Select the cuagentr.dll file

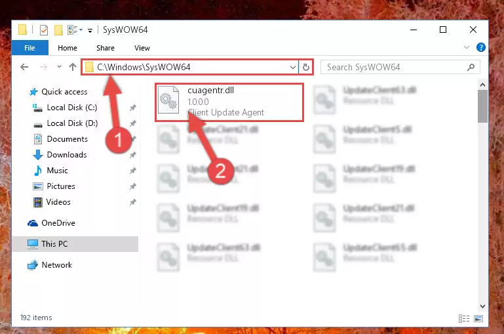click(x=229, y=102)
